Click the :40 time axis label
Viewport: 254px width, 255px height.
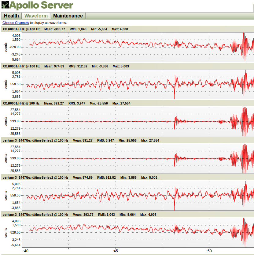(26, 251)
